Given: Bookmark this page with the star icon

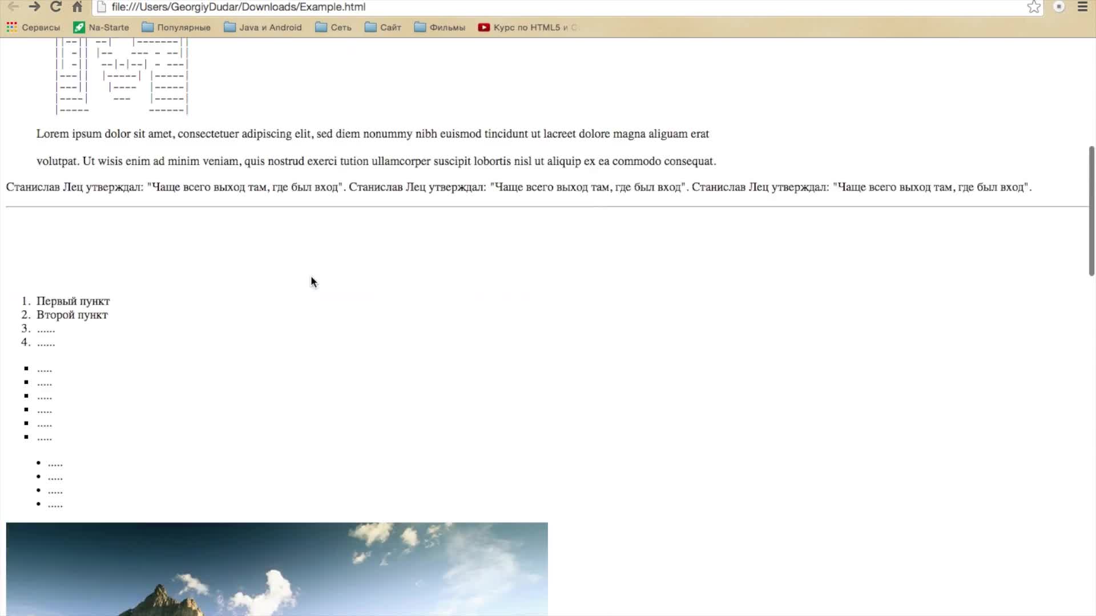Looking at the screenshot, I should 1034,7.
